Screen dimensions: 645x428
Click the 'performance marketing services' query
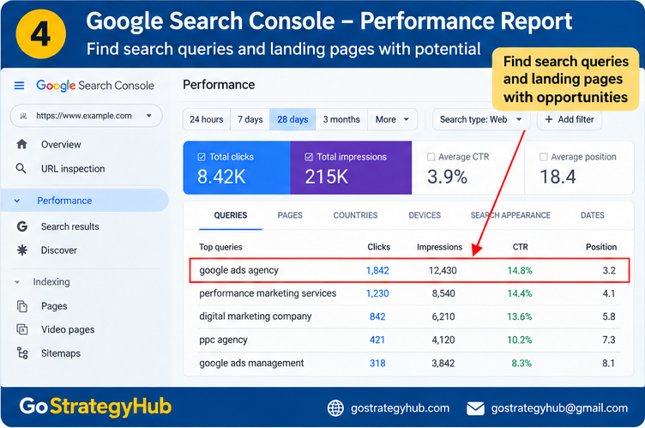click(x=268, y=293)
